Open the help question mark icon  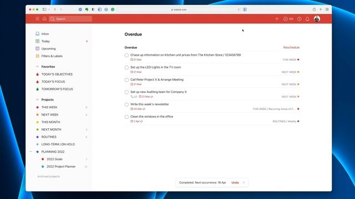[300, 19]
